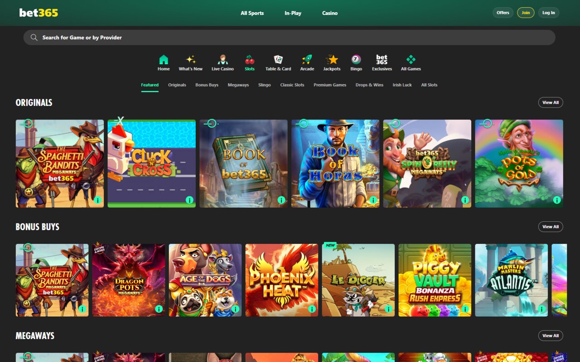Go to Casino in header
580x362 pixels.
click(330, 13)
